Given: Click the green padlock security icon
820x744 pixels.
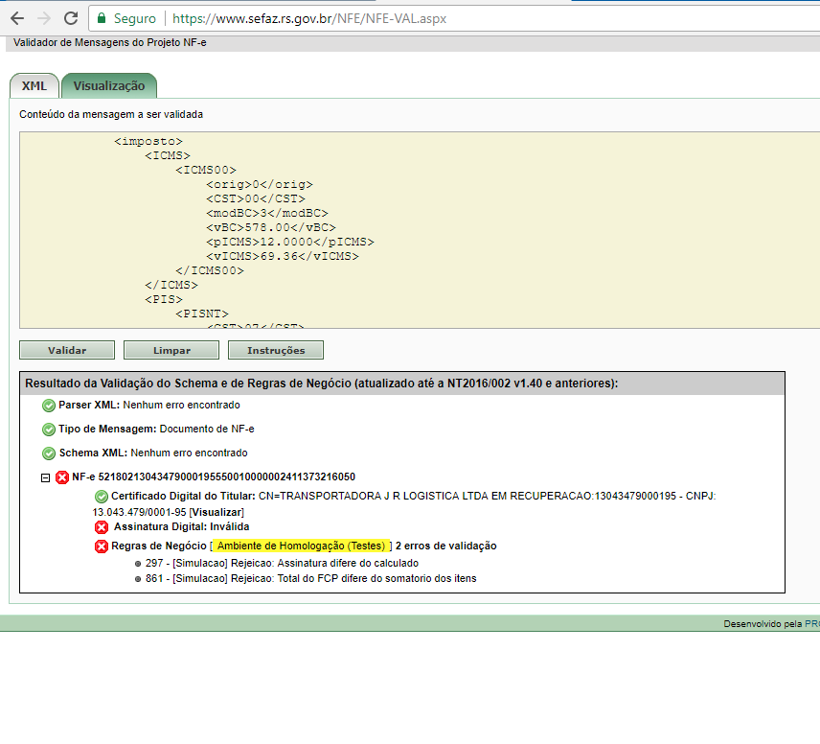Looking at the screenshot, I should point(102,18).
